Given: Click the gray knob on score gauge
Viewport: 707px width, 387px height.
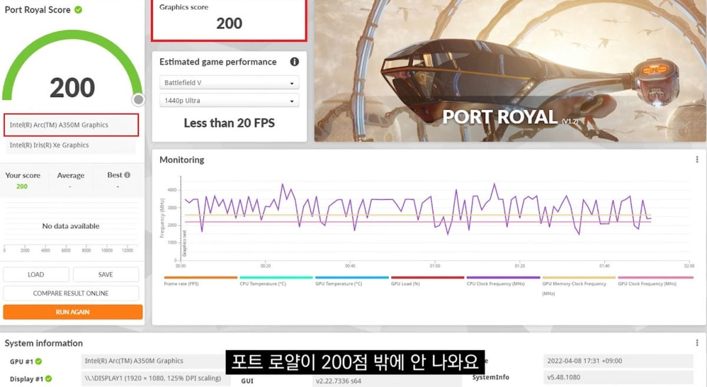Looking at the screenshot, I should click(x=138, y=100).
